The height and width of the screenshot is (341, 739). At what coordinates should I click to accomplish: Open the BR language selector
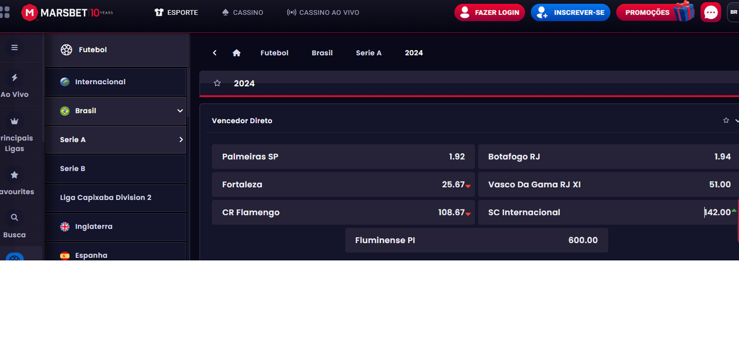click(x=733, y=12)
